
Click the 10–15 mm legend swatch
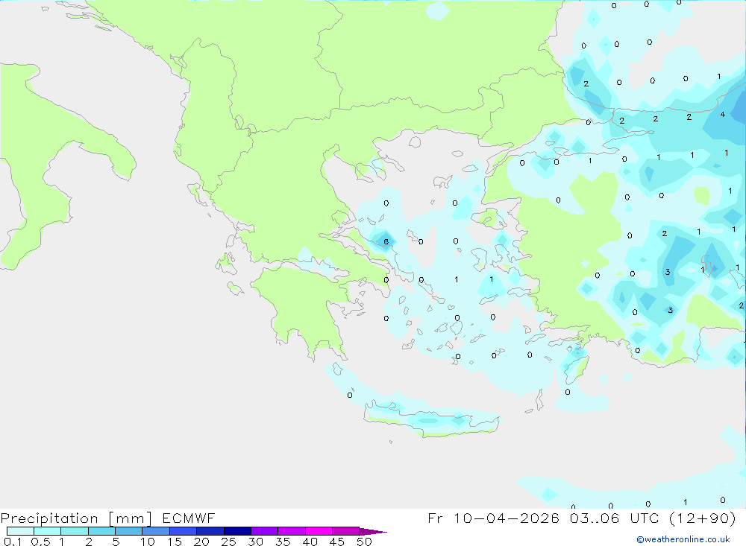pos(156,531)
